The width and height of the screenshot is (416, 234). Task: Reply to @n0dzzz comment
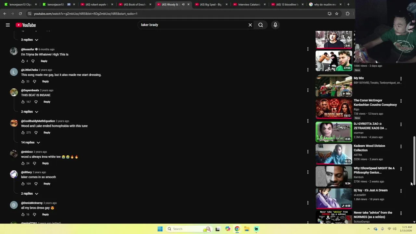tap(45, 163)
